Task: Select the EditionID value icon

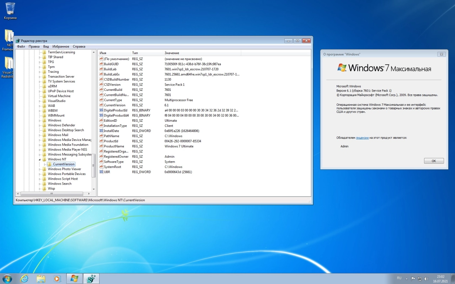Action: coord(101,120)
